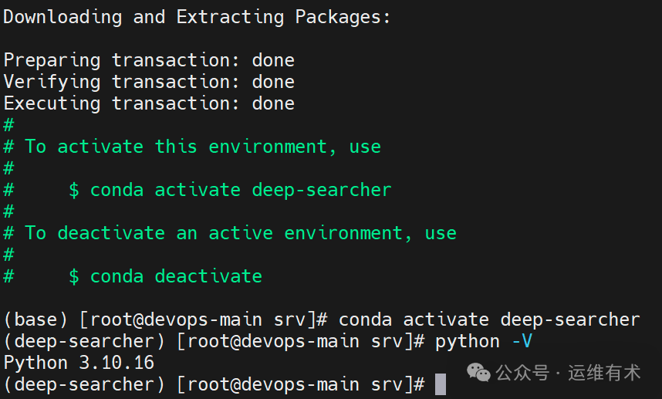Click the "Downloading and Extracting Packages:" line

pyautogui.click(x=197, y=17)
